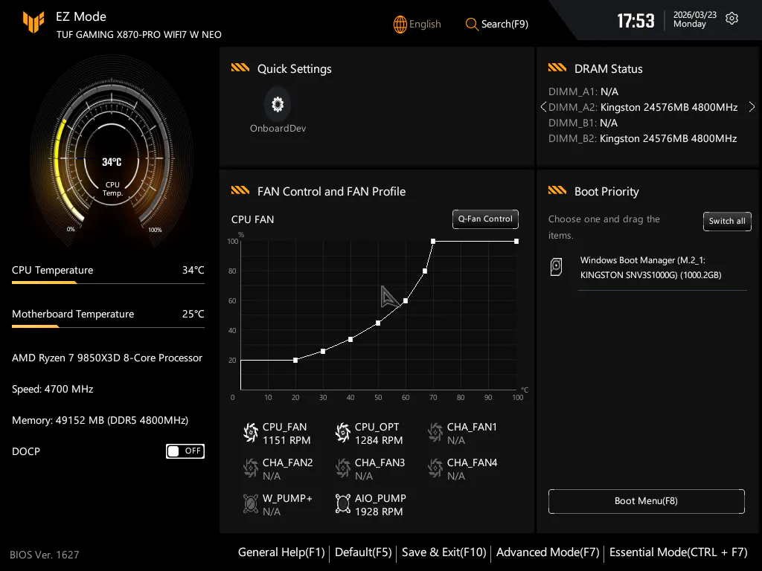The width and height of the screenshot is (762, 571).
Task: Click Speed: 4700 MHz text
Action: click(53, 389)
